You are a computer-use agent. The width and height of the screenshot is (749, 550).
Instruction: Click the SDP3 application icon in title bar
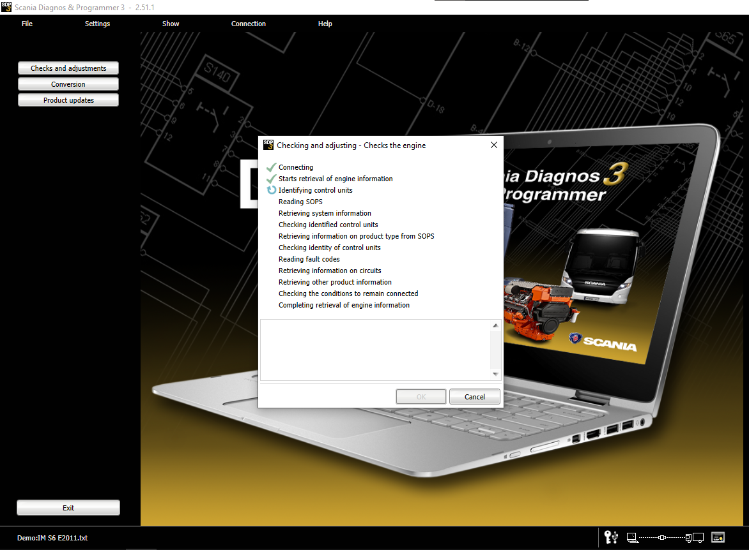pos(6,6)
